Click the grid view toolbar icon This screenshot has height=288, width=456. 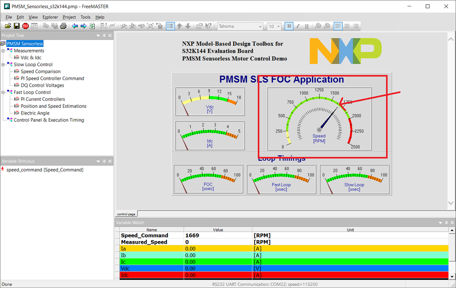coord(170,26)
